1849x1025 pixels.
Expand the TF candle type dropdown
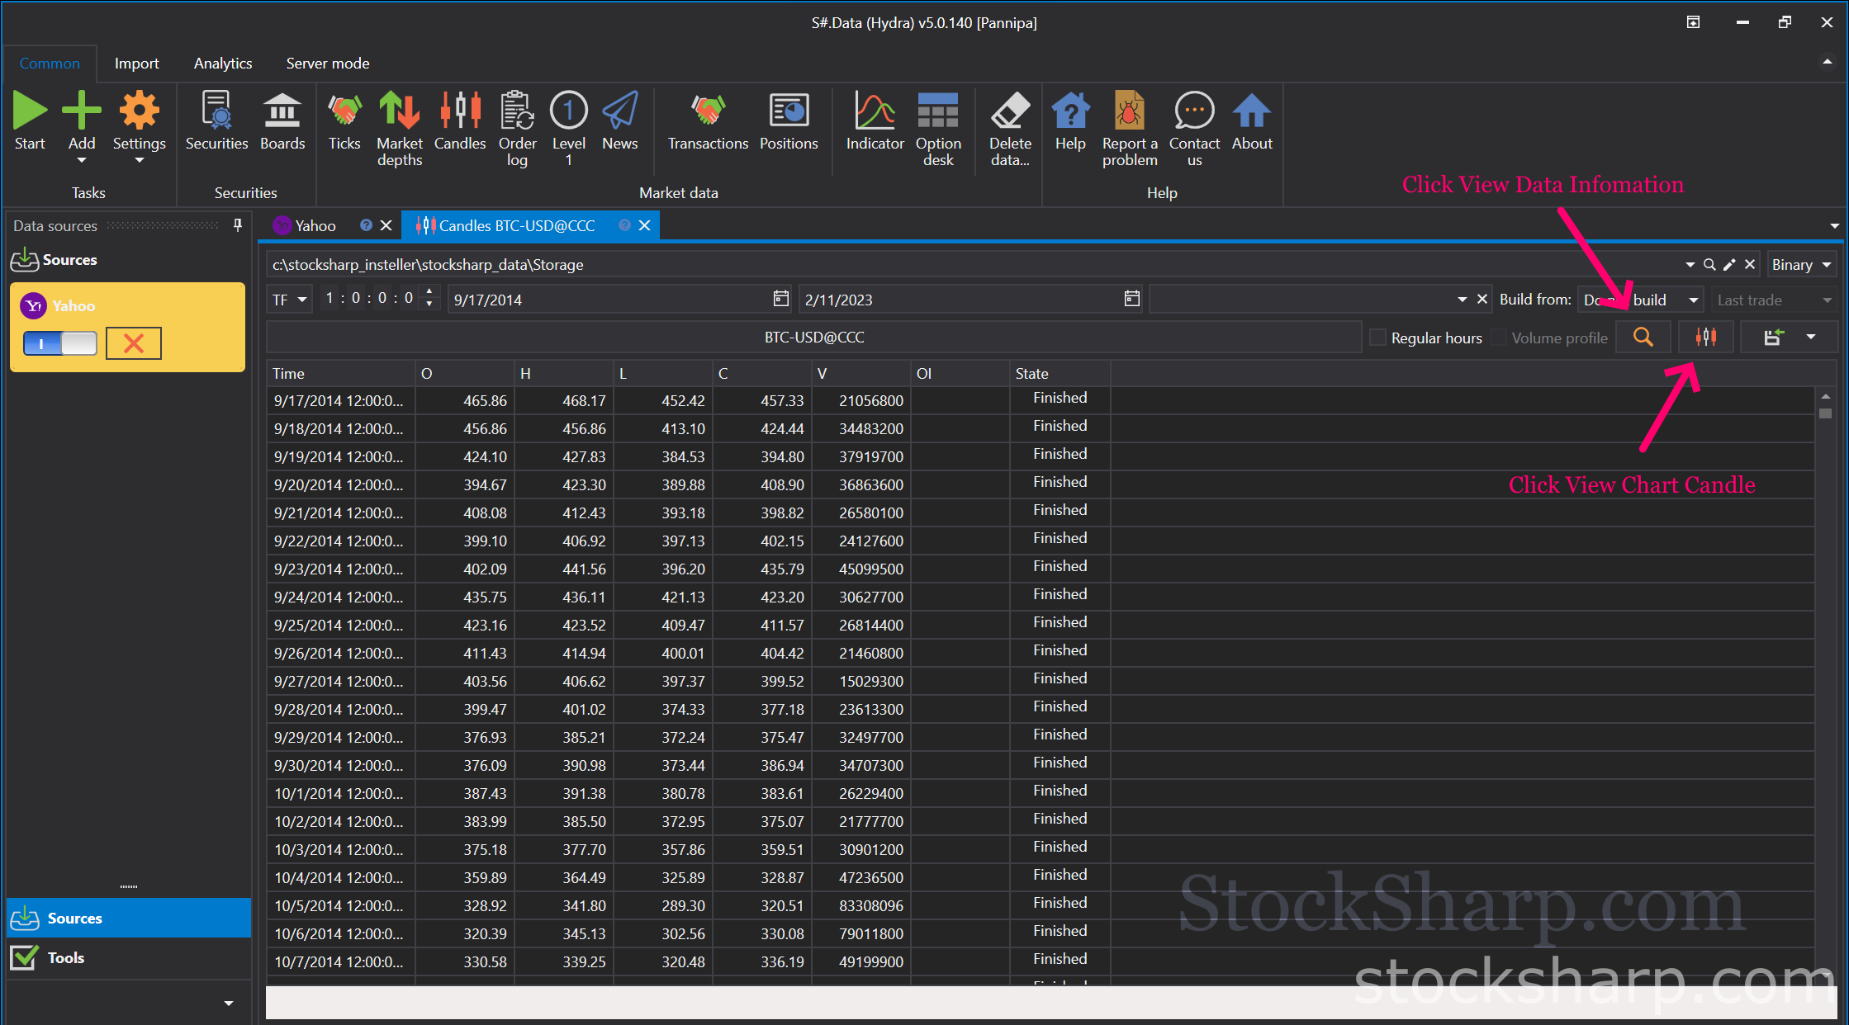(x=290, y=300)
